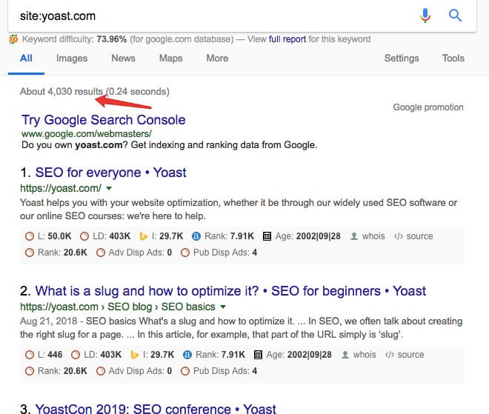Click the Age archive icon in first result
Screen dimensions: 489x414
pyautogui.click(x=267, y=236)
